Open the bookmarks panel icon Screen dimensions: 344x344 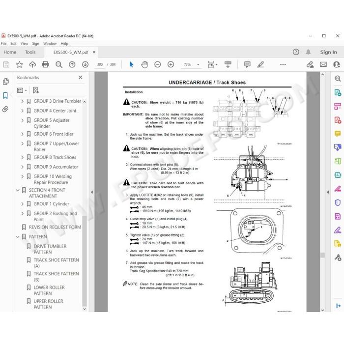[5, 95]
